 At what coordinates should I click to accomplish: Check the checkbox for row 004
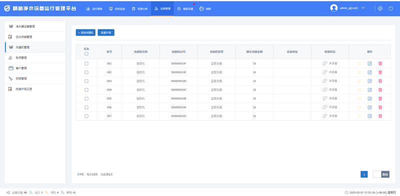86,90
